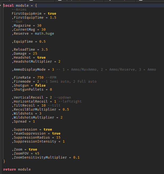
Task: Click the 'true' value of TeamSuppression
Action: coord(56,133)
